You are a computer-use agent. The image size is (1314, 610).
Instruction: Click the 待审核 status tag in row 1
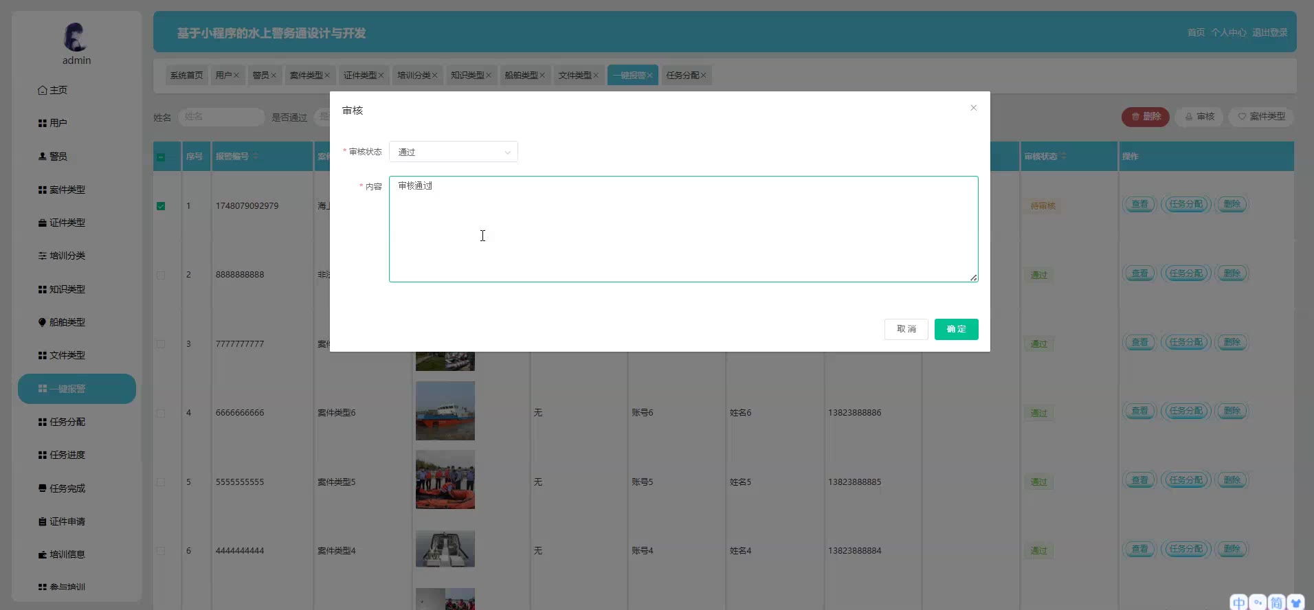coord(1043,206)
